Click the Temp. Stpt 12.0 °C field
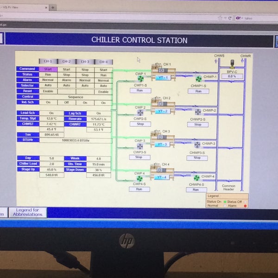This screenshot has height=278, width=278. coord(51,119)
